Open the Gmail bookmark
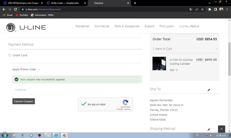This screenshot has width=231, height=138. (8, 15)
